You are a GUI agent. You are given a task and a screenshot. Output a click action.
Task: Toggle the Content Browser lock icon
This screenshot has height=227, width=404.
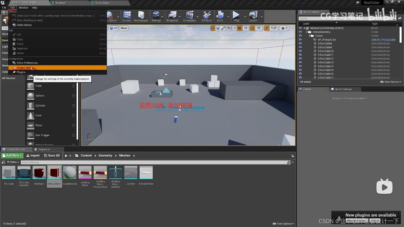click(x=293, y=156)
